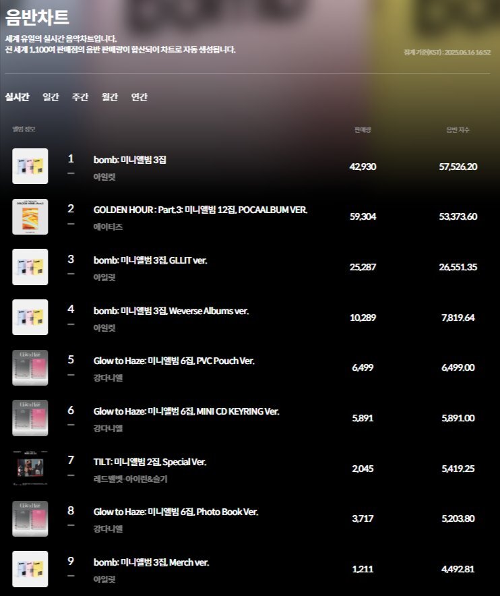The height and width of the screenshot is (596, 500).
Task: Open 'Glow to Haze' MINI CD KEYRING Ver. title
Action: tap(187, 411)
